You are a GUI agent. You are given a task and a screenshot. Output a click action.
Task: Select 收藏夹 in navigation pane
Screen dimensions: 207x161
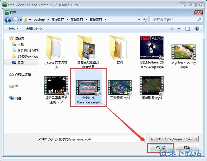click(20, 38)
